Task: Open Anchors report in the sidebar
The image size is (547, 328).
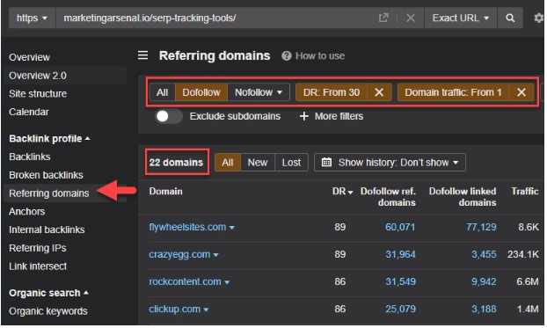Action: tap(27, 211)
